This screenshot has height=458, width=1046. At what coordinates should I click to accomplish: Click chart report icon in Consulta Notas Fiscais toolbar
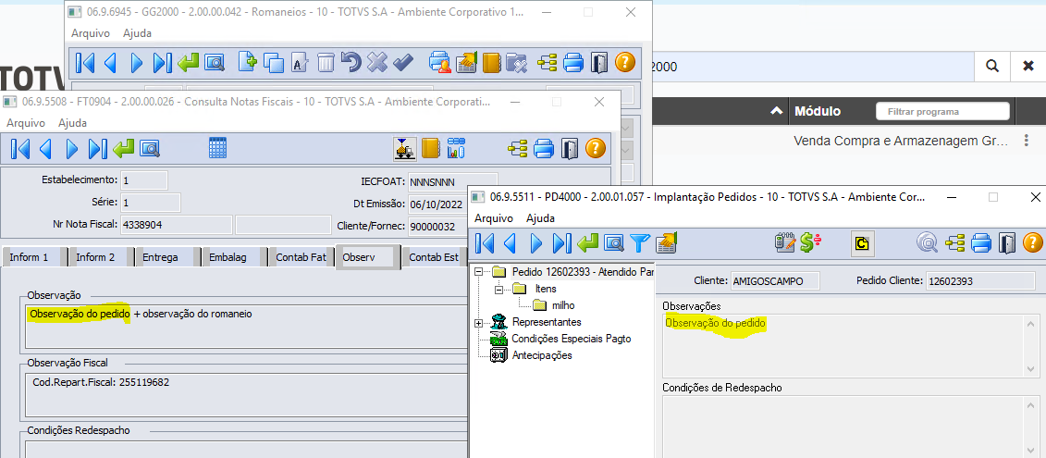[x=456, y=148]
